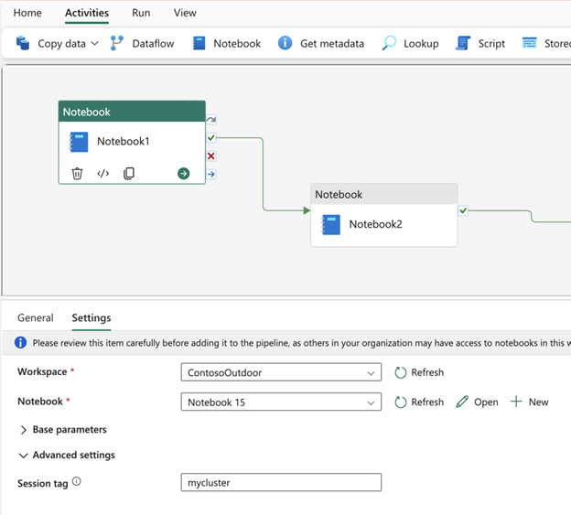Click the on-fail red X connector of Notebook1
The width and height of the screenshot is (571, 515).
[211, 156]
